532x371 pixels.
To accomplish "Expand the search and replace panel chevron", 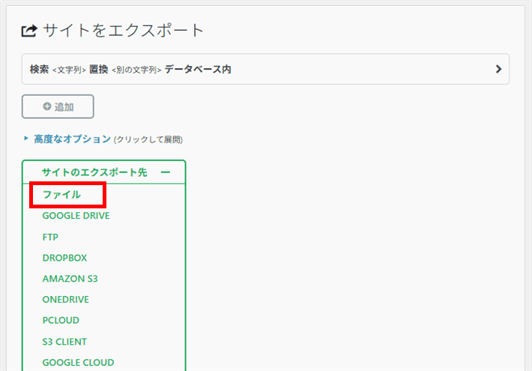I will pyautogui.click(x=498, y=69).
